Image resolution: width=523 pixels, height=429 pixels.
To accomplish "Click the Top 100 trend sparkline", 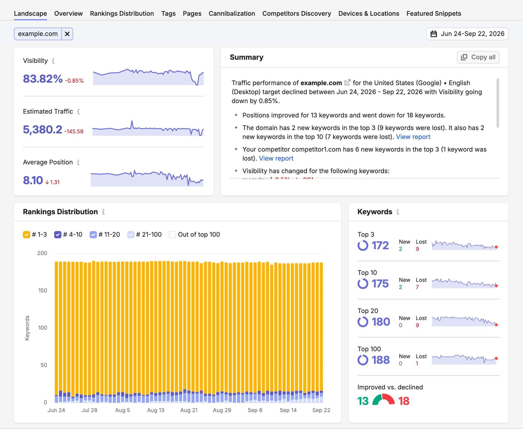I will coord(465,359).
